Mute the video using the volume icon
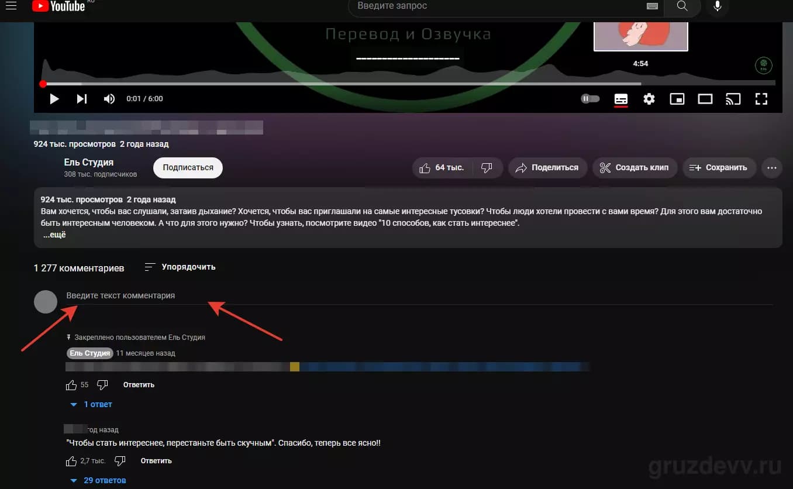 point(109,99)
